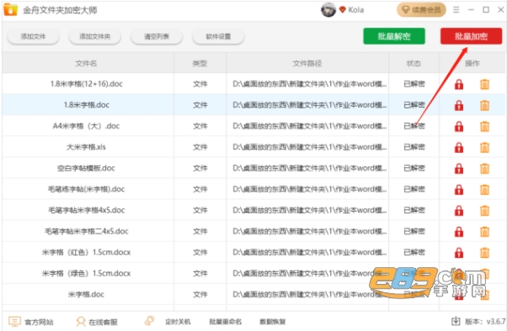The height and width of the screenshot is (331, 507).
Task: Click the file path of 空白字帖模板.doc
Action: tap(310, 168)
